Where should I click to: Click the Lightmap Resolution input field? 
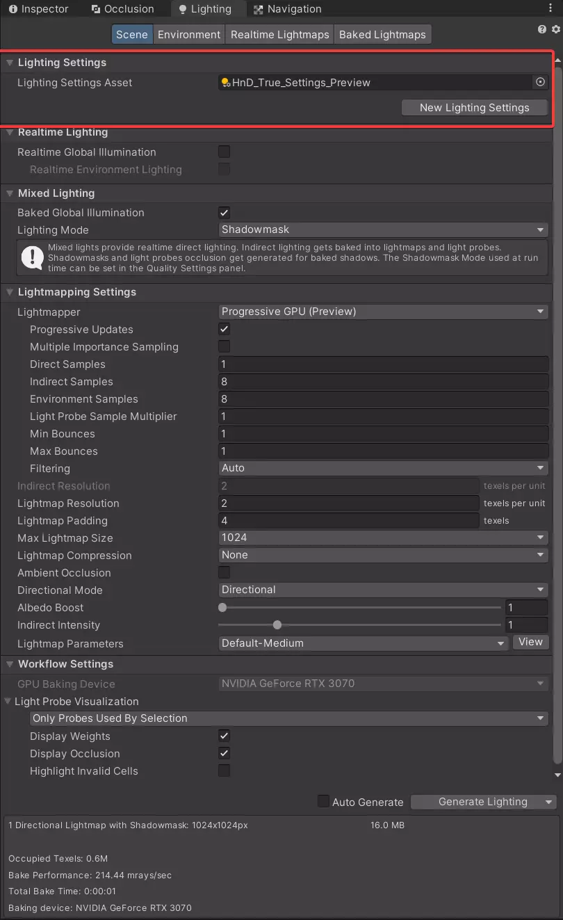(x=348, y=503)
